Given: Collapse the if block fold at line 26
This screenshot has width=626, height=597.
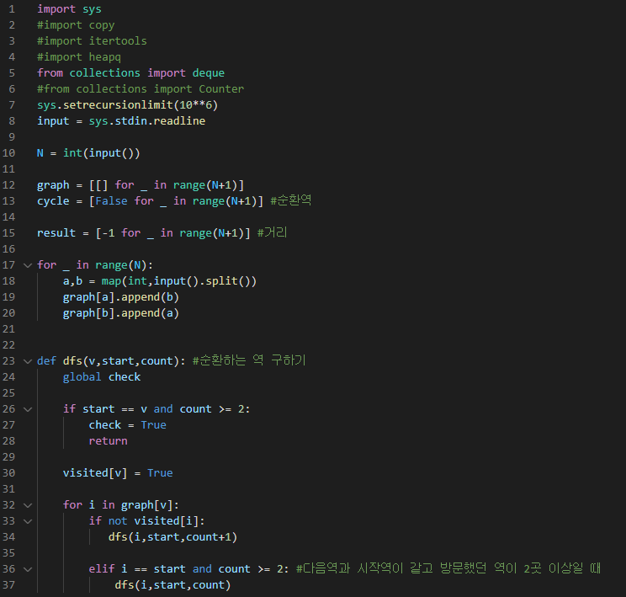Looking at the screenshot, I should [x=28, y=409].
